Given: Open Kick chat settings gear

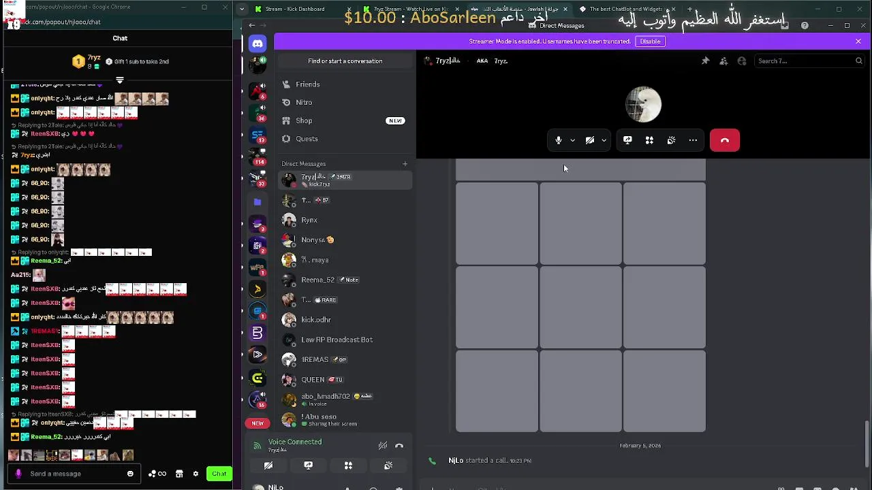Looking at the screenshot, I should pyautogui.click(x=196, y=474).
